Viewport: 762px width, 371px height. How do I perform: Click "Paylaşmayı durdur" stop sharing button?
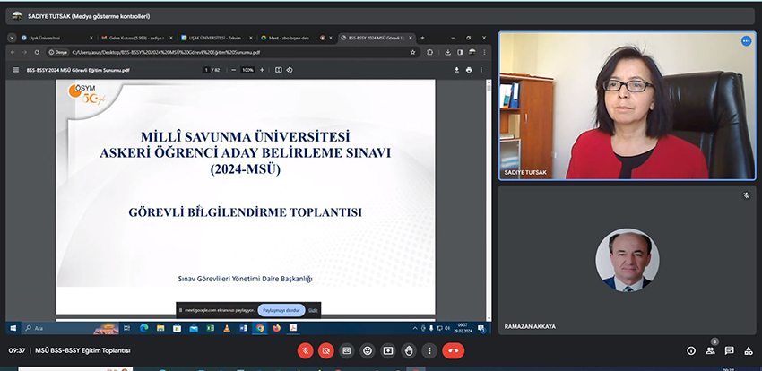pos(280,310)
